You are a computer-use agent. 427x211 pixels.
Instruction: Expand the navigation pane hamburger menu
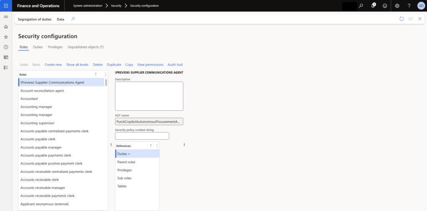(x=6, y=17)
